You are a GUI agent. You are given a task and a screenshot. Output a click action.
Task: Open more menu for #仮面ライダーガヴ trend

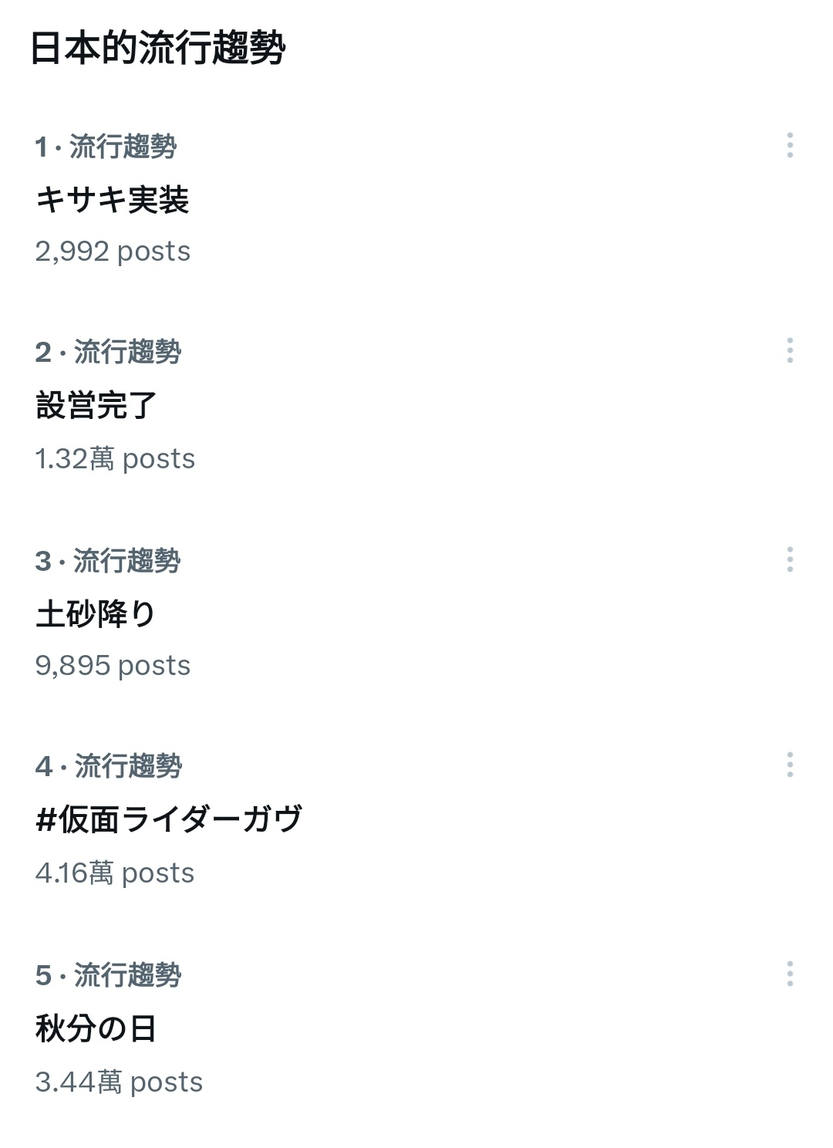click(x=790, y=765)
